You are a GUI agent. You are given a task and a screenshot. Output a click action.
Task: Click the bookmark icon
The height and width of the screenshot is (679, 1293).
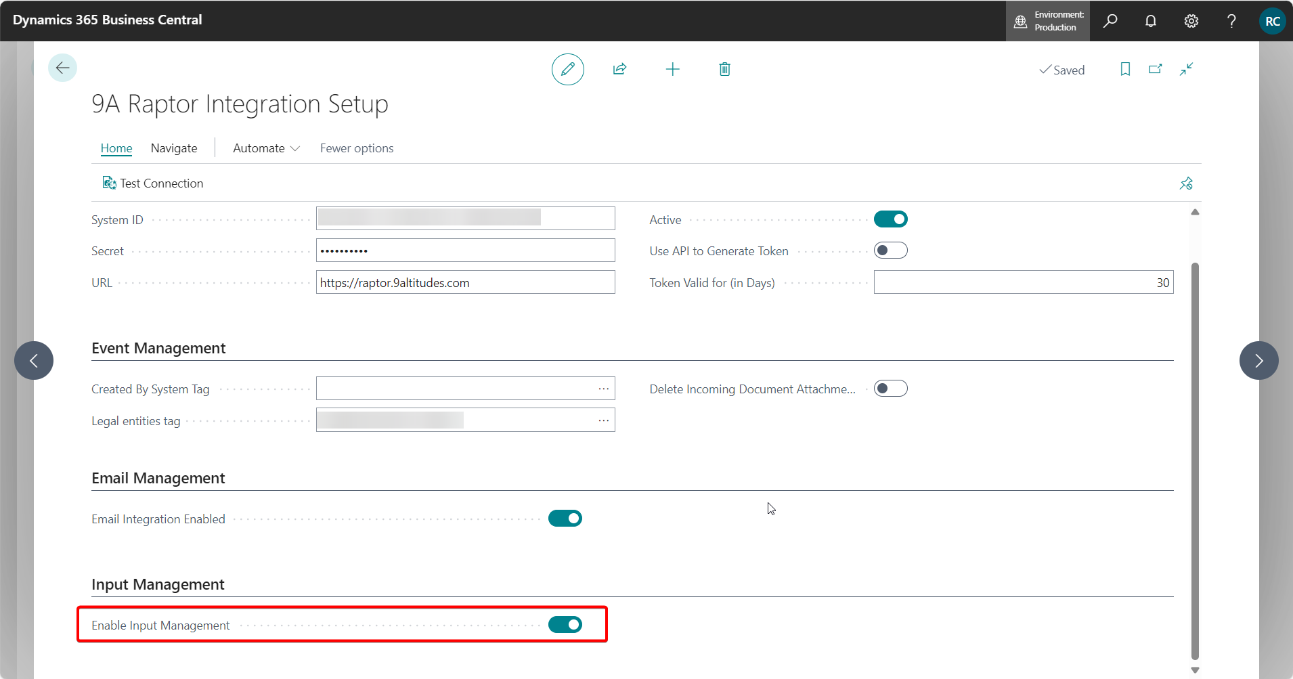tap(1125, 69)
